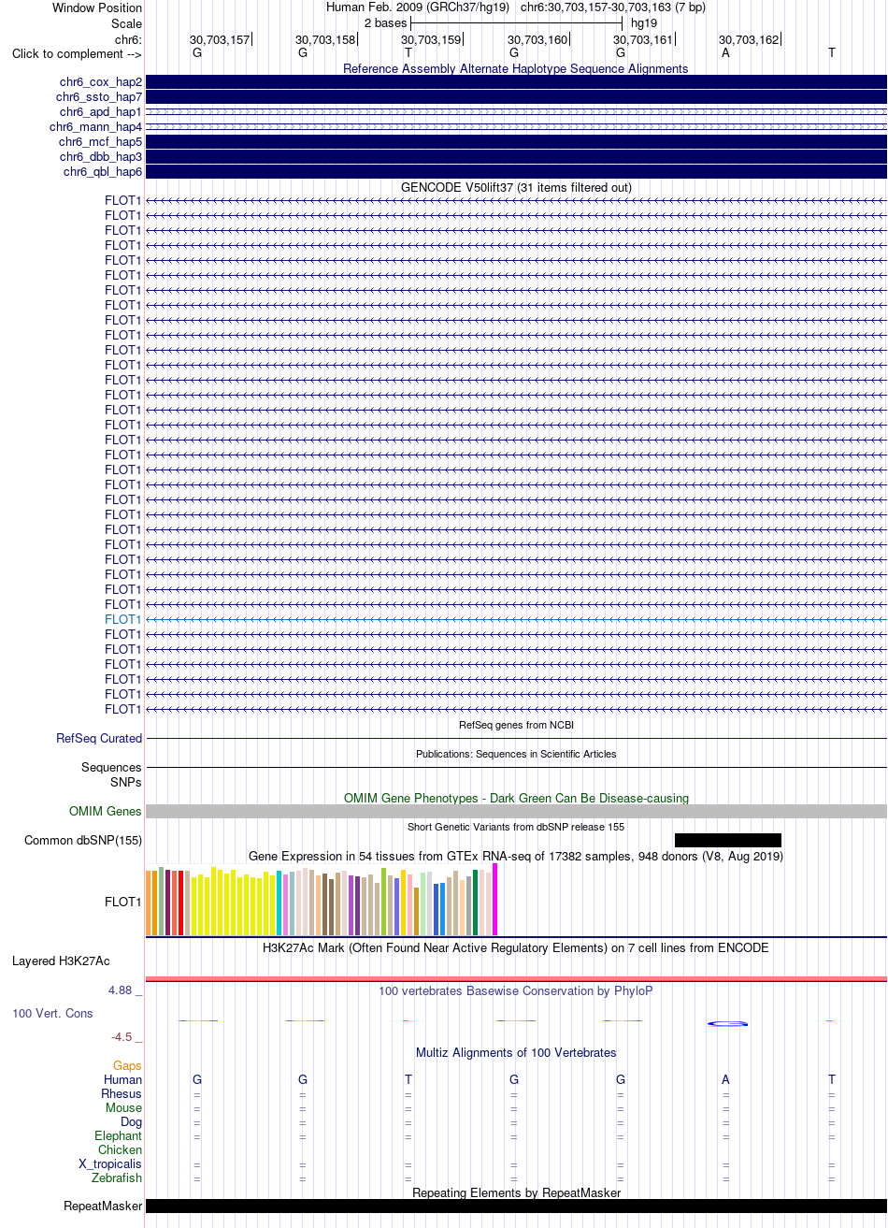Click the 30,703,159 position on the ruler
Image resolution: width=888 pixels, height=1228 pixels.
point(431,40)
